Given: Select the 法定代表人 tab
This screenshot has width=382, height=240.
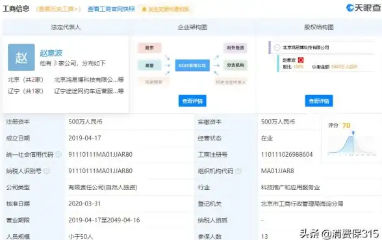Looking at the screenshot, I should click(66, 27).
